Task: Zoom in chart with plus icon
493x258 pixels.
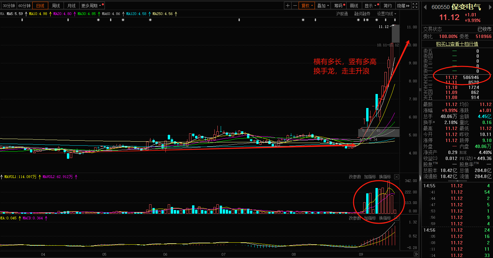Action: (288, 6)
